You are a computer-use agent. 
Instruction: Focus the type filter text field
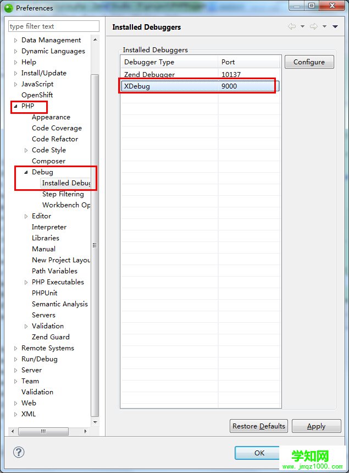(x=54, y=26)
